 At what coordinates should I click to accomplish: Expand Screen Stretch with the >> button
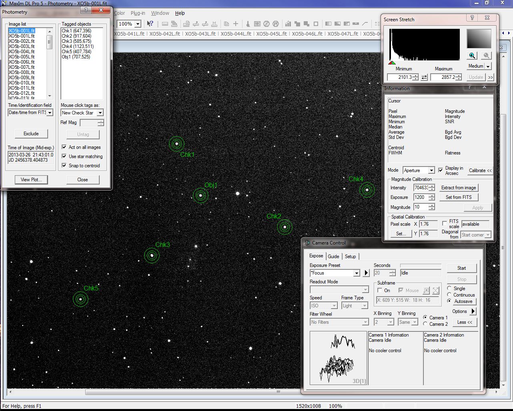[x=491, y=77]
